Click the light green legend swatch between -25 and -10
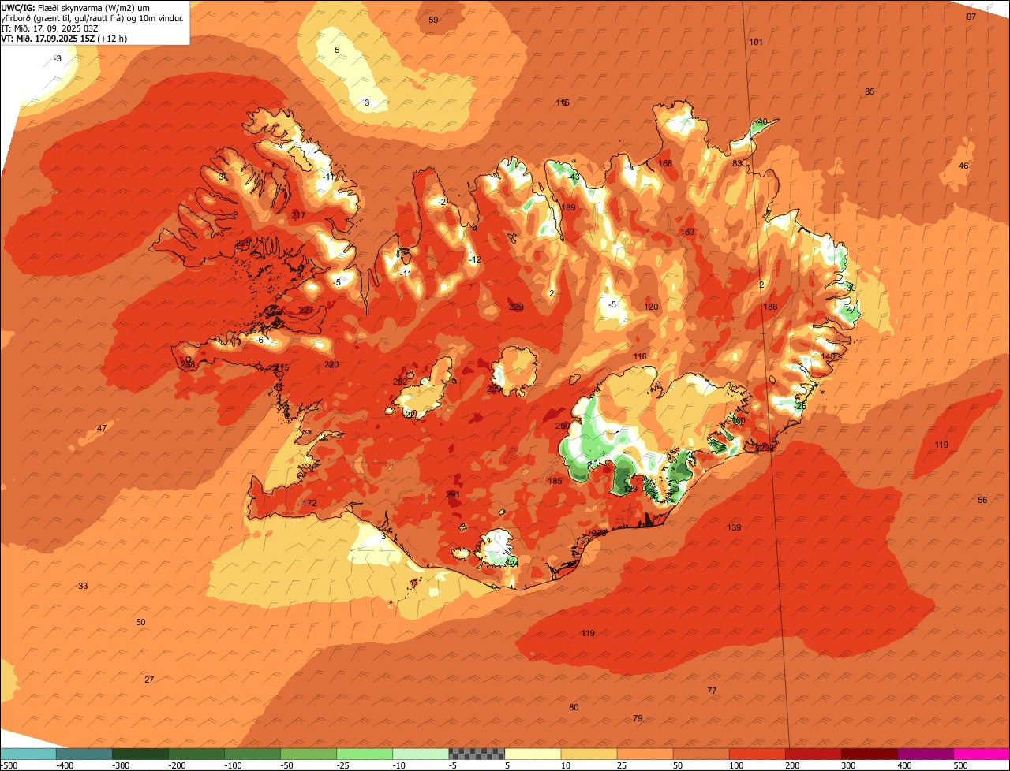Viewport: 1010px width, 771px height. [365, 754]
